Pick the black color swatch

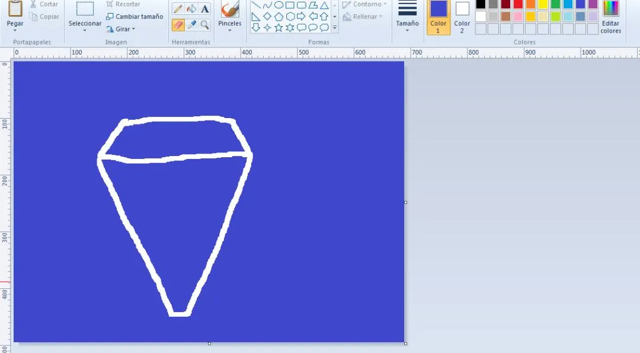pos(481,5)
